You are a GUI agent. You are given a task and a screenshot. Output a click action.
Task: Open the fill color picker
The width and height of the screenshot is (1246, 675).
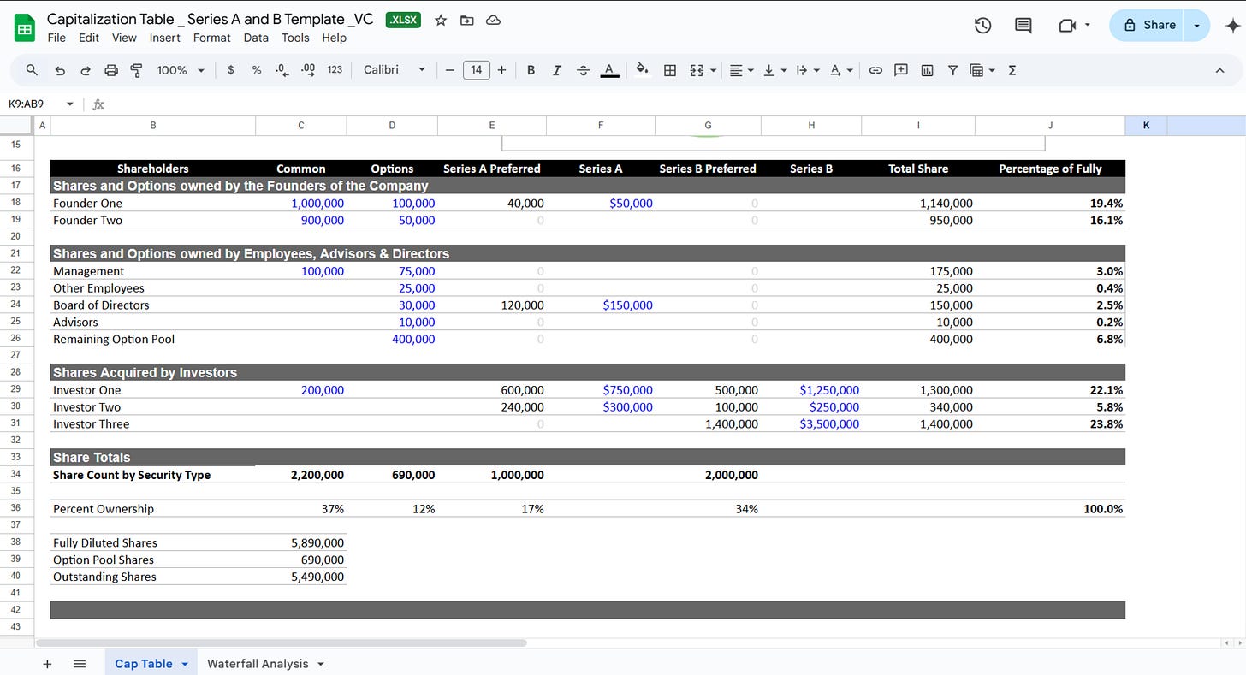pyautogui.click(x=643, y=70)
